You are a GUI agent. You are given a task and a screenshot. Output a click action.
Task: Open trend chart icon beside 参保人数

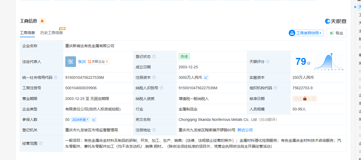(x=94, y=120)
